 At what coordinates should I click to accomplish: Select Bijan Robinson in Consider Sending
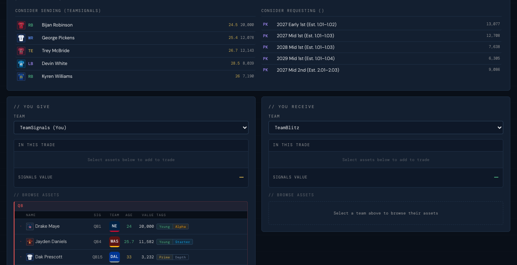pos(135,25)
